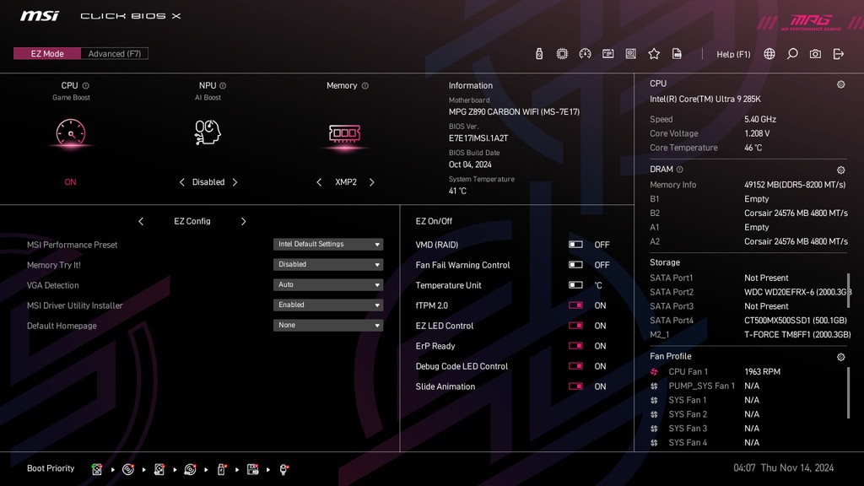Open DRAM panel settings gear
The height and width of the screenshot is (486, 864).
click(841, 170)
